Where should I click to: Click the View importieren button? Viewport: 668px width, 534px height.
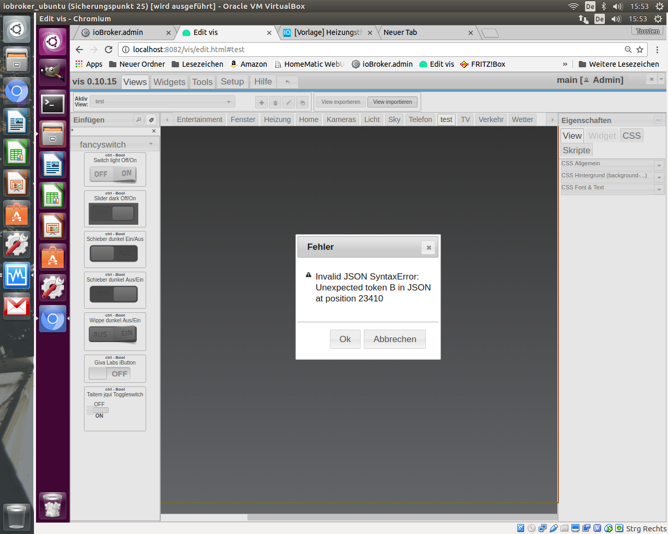tap(392, 102)
